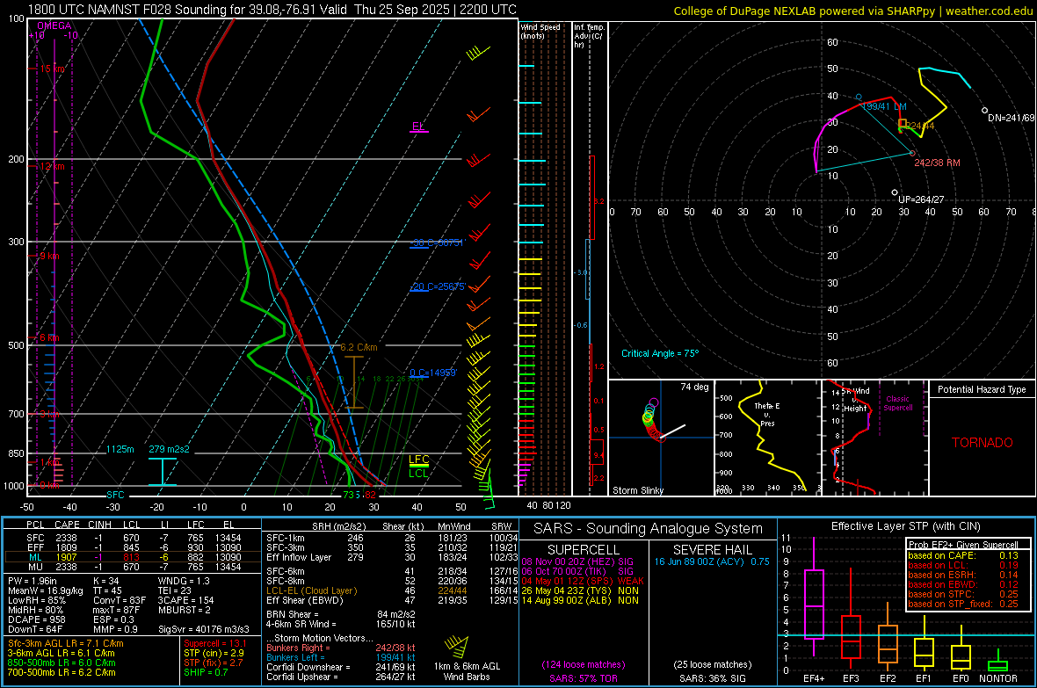Image resolution: width=1037 pixels, height=688 pixels.
Task: Click green 'SHIP = 0.7' index
Action: 206,673
